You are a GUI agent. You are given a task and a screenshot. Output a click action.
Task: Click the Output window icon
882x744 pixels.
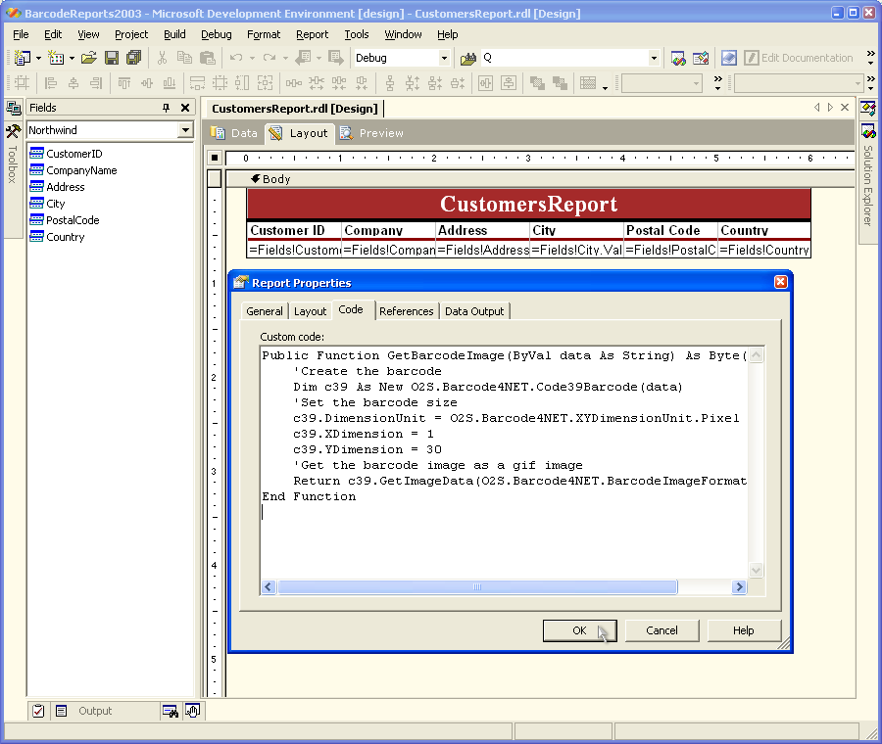tap(61, 711)
